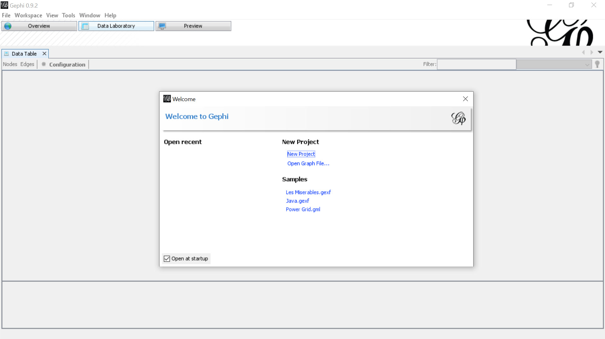Close the Data Table tab
This screenshot has width=605, height=339.
point(44,54)
